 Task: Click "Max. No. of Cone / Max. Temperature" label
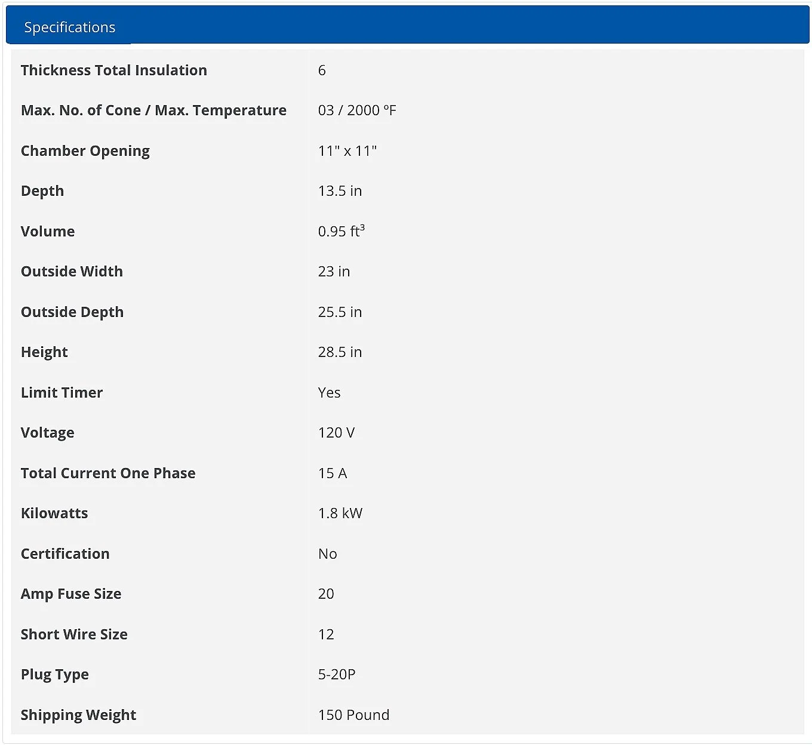(x=153, y=110)
